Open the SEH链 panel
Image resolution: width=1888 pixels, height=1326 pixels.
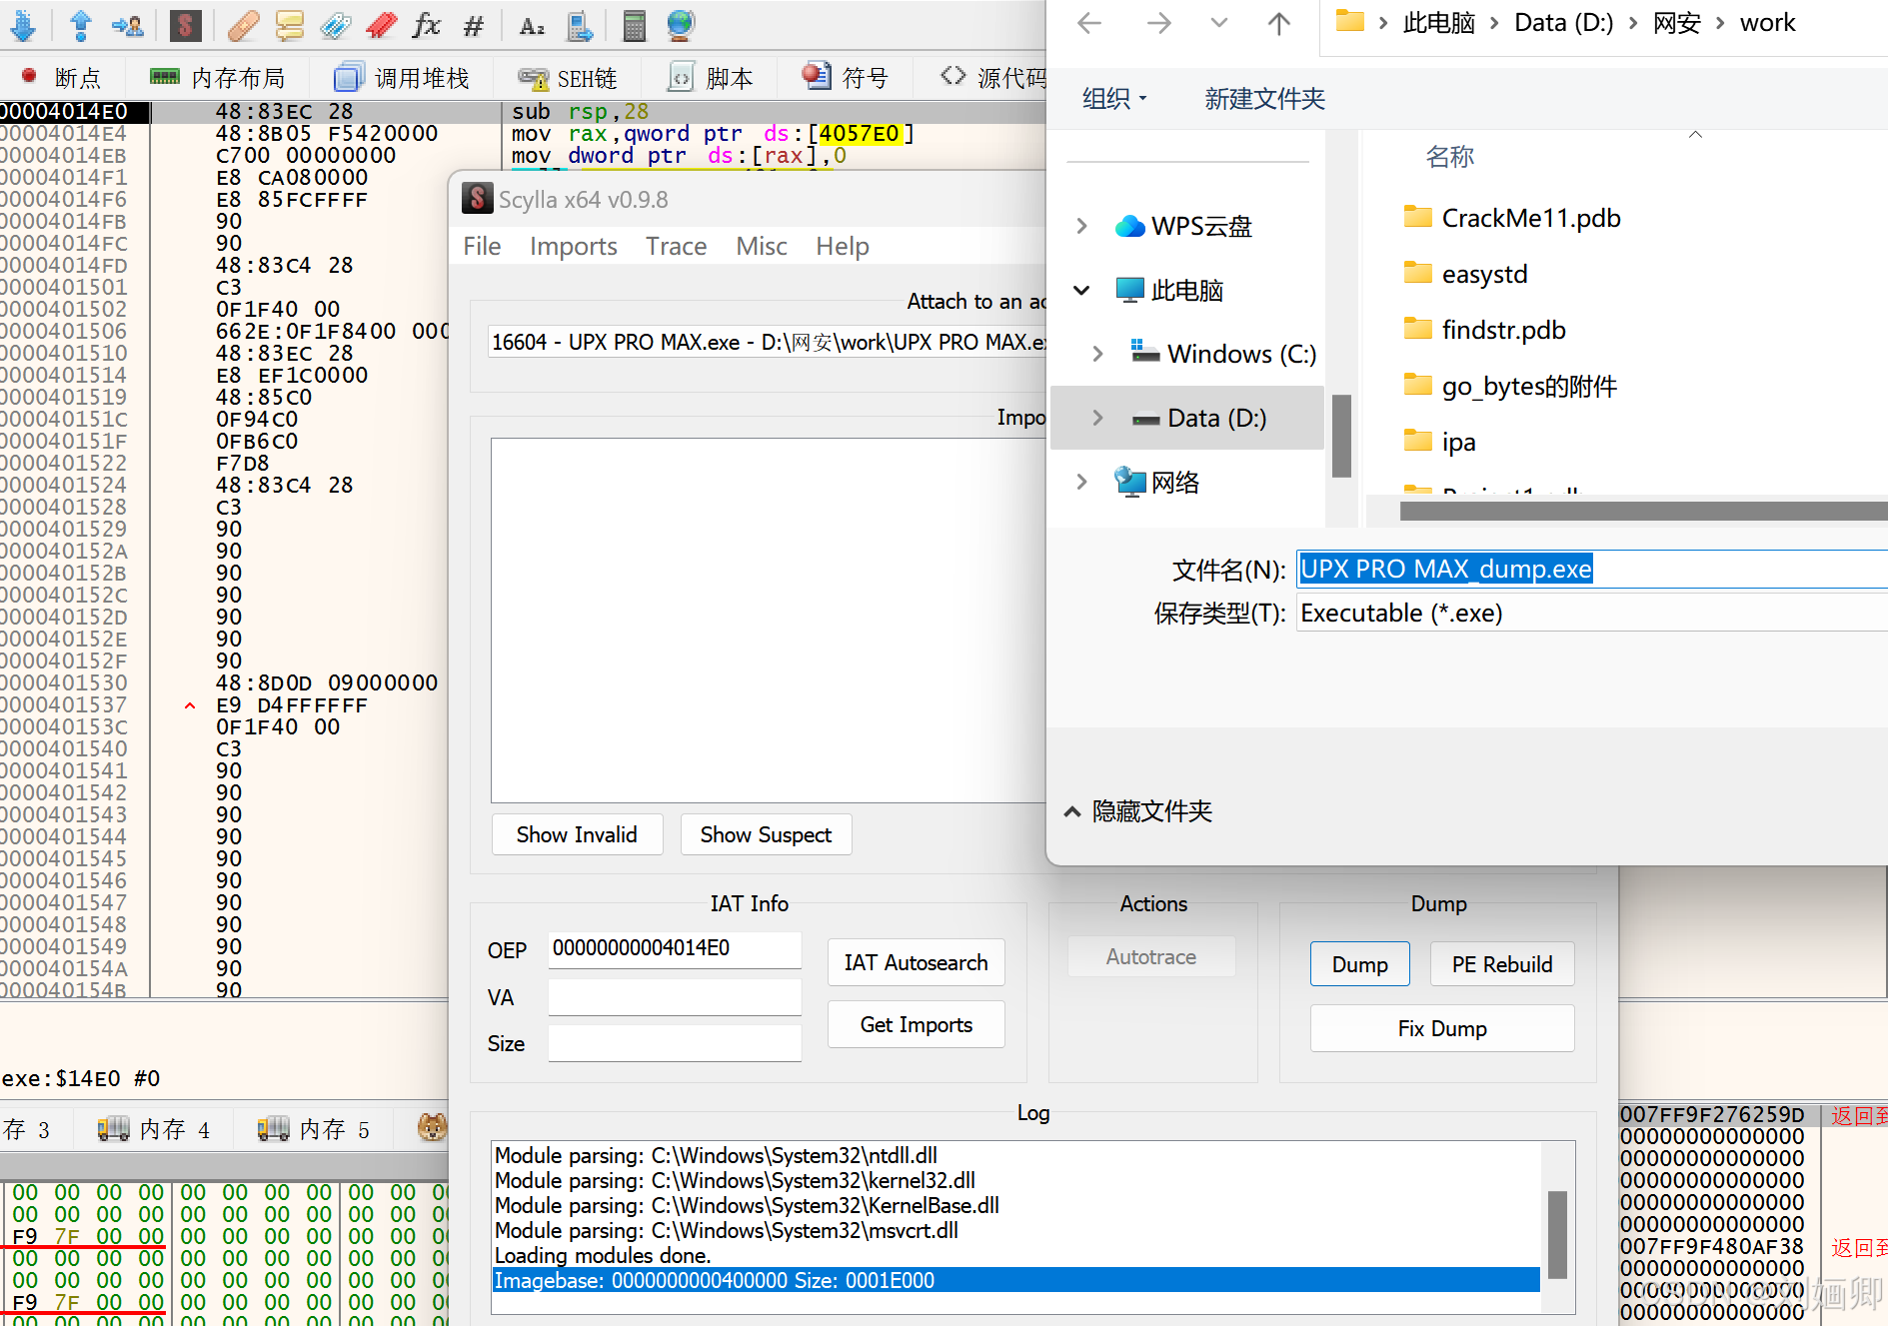[566, 77]
